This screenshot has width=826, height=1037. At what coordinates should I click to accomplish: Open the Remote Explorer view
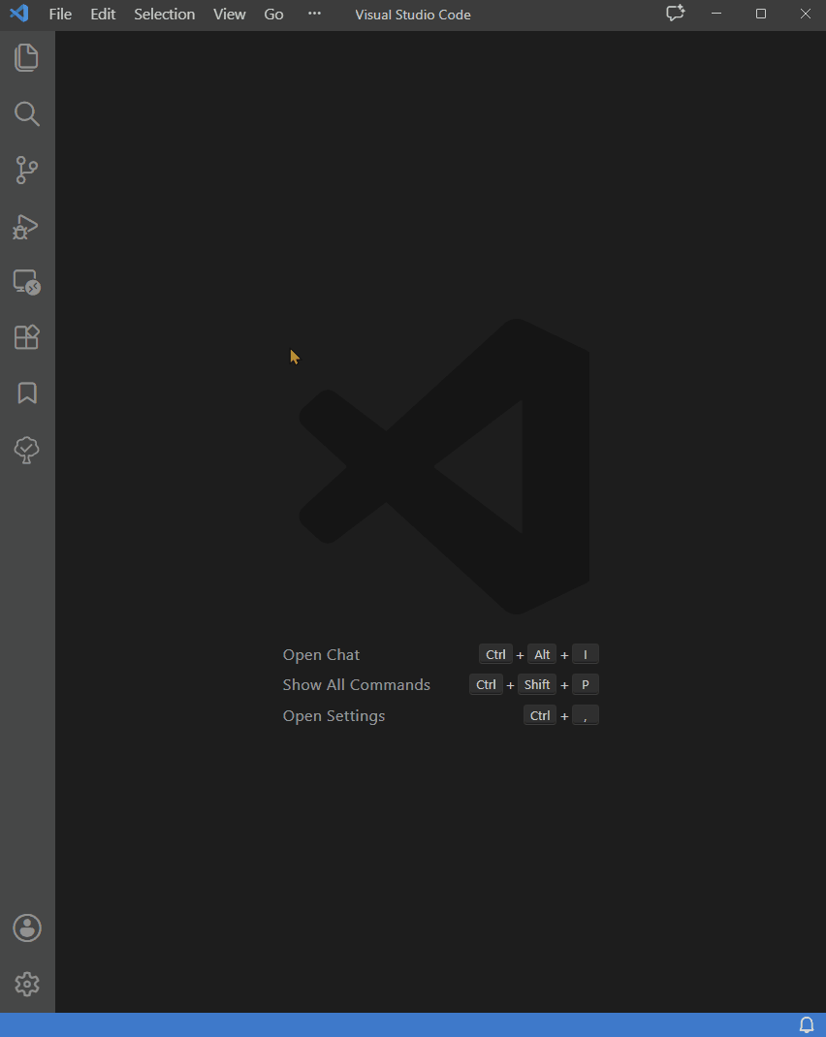26,282
